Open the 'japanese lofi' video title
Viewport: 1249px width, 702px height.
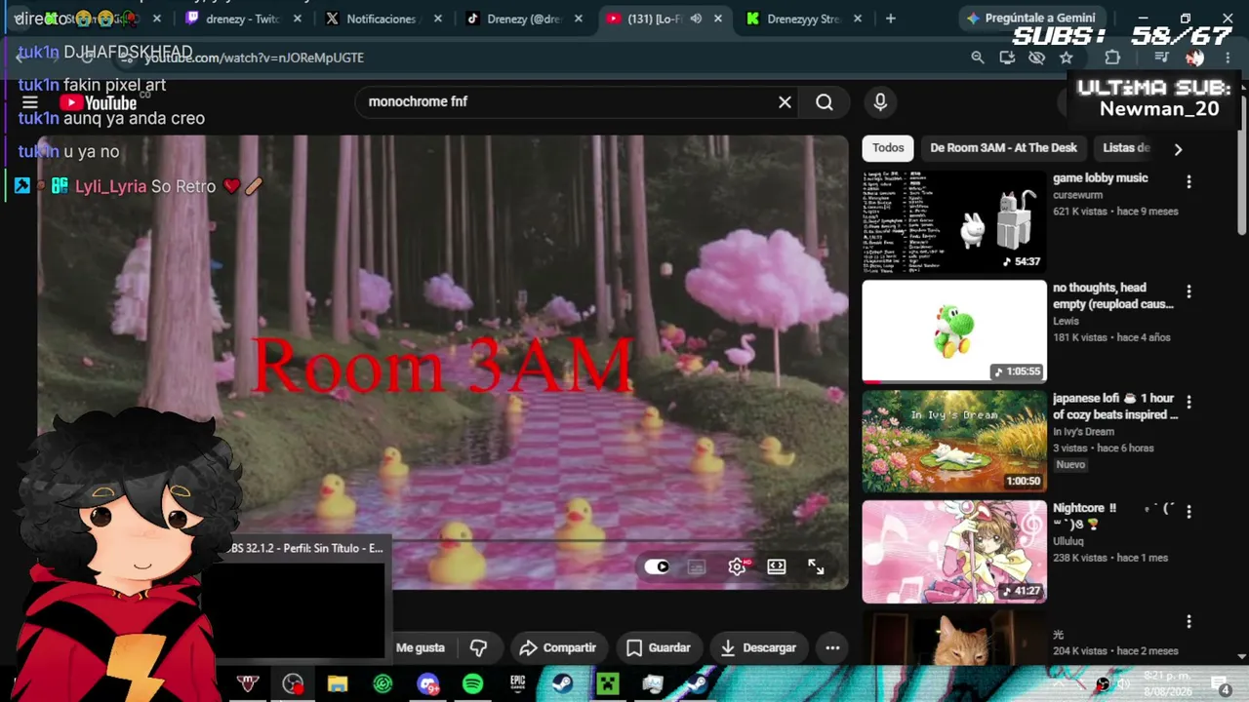[1115, 407]
